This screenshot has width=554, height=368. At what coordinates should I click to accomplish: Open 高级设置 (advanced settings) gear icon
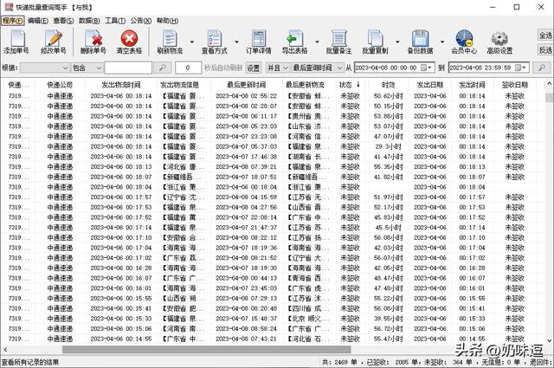click(500, 41)
